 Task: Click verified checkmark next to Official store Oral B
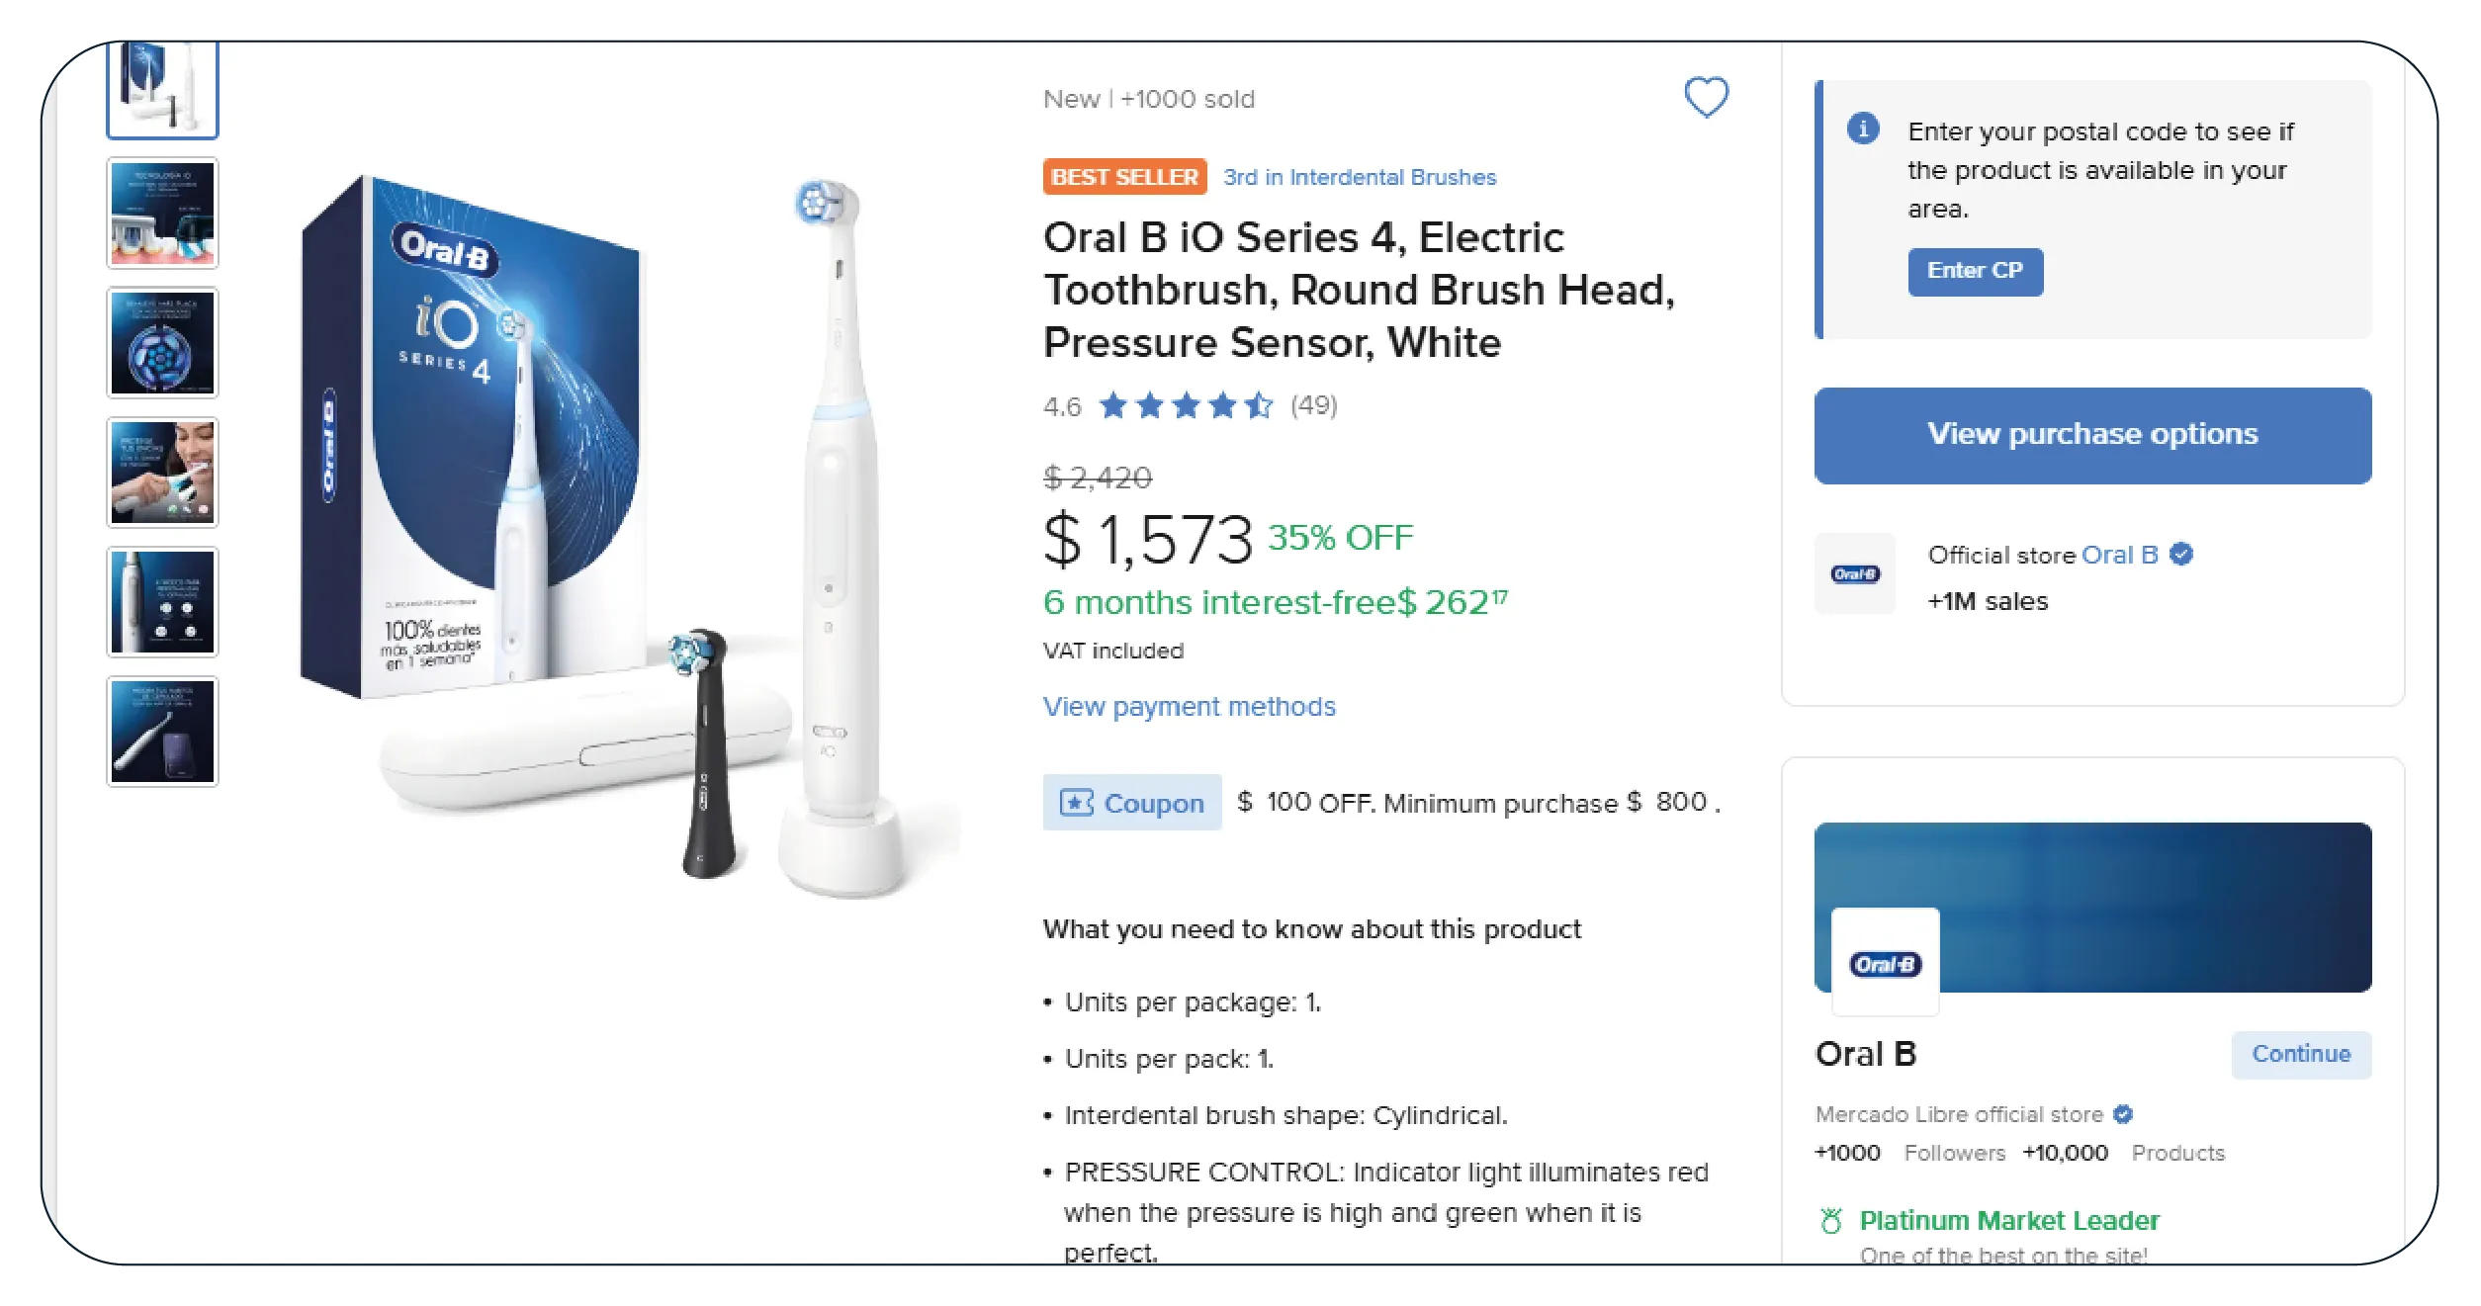[2180, 555]
